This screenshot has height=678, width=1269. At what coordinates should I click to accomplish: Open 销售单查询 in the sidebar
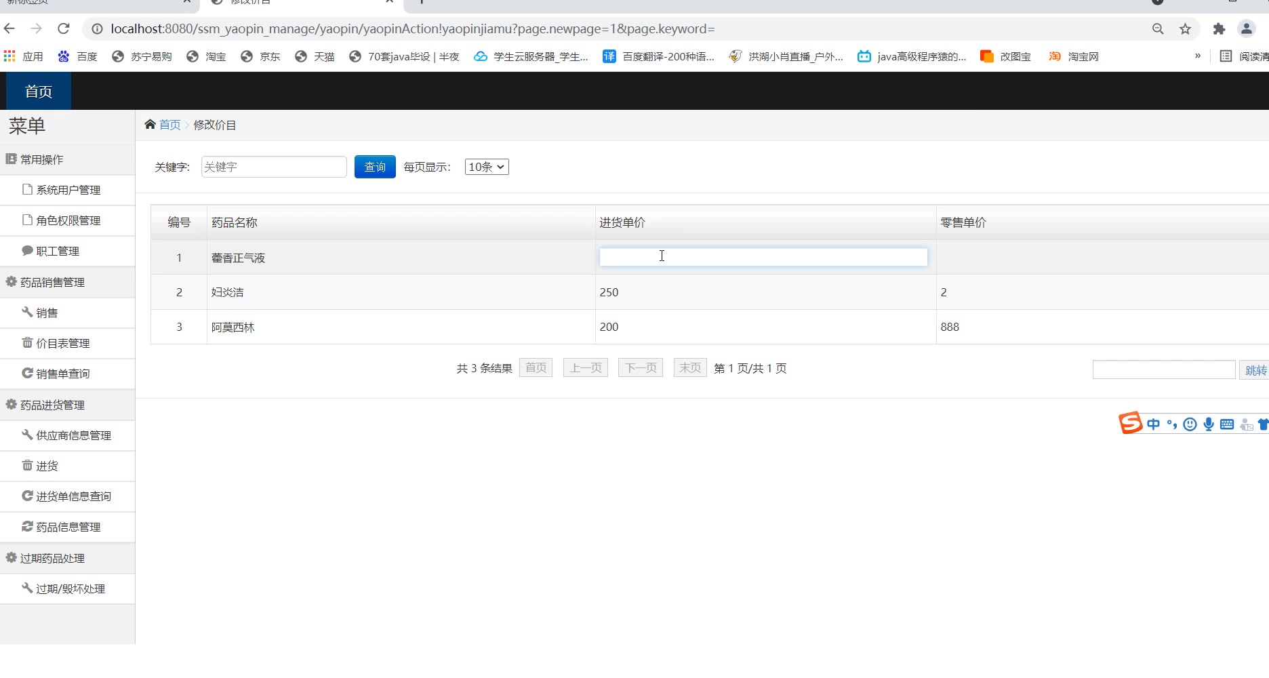[x=68, y=374]
